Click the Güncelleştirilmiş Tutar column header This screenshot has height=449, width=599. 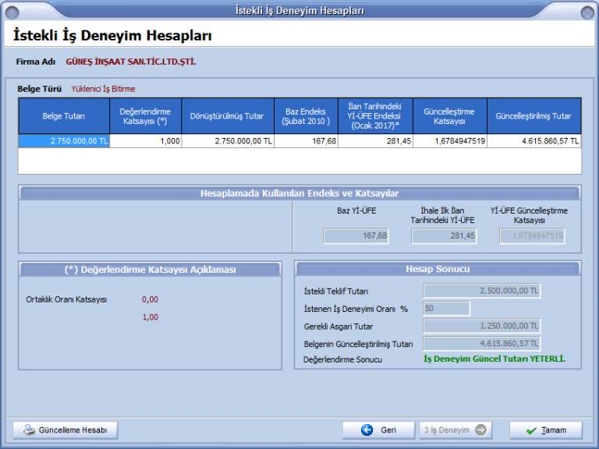[533, 116]
